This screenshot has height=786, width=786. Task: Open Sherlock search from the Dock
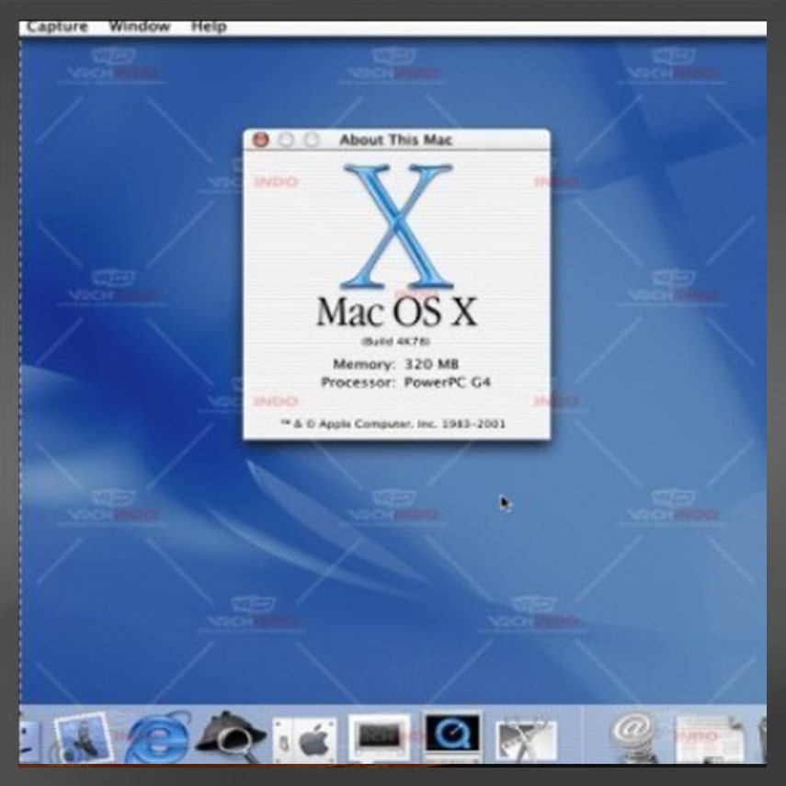pyautogui.click(x=230, y=736)
